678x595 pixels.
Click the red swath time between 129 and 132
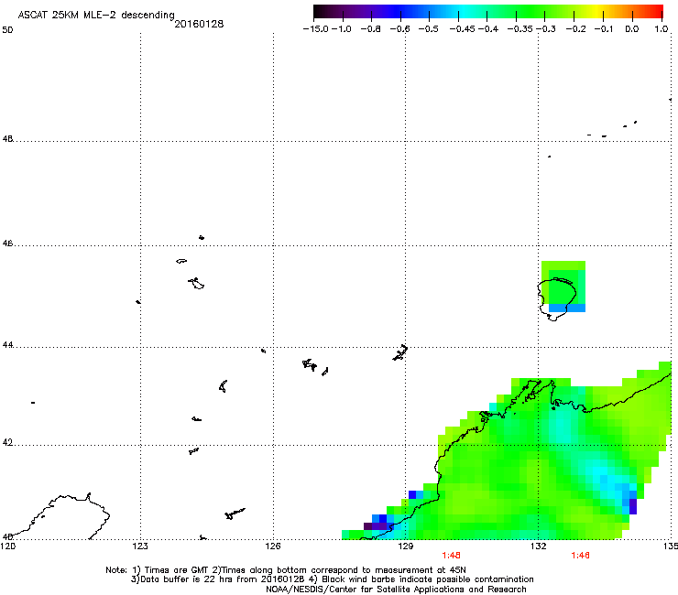pos(451,556)
